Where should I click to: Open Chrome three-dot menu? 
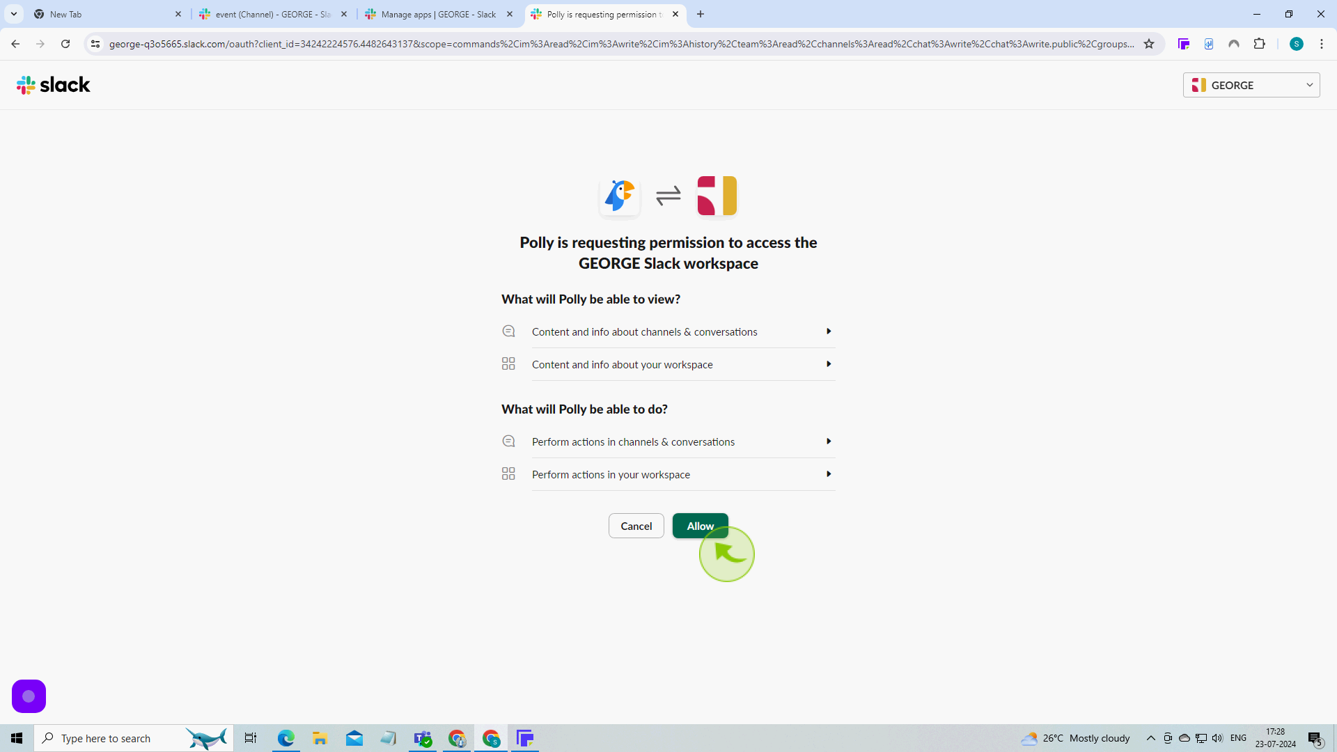[1322, 44]
